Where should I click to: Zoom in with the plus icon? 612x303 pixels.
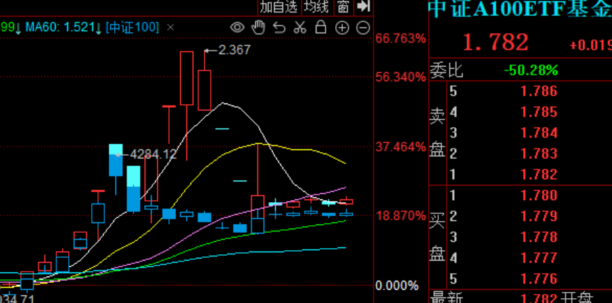[341, 28]
